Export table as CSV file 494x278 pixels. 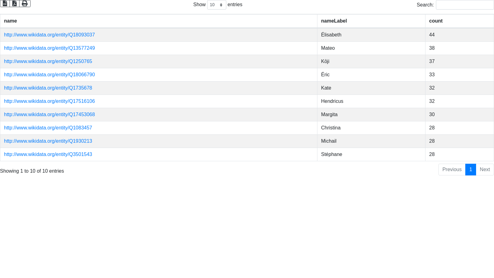pyautogui.click(x=5, y=3)
